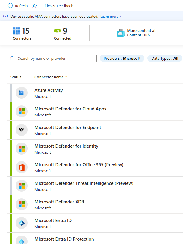
Task: Click the 9 connected count
Action: [65, 31]
